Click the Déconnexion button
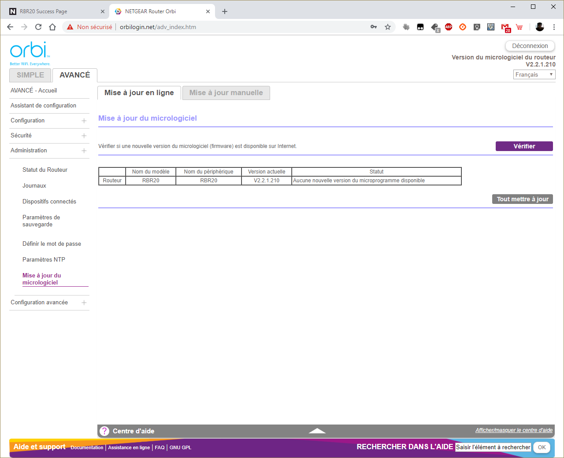 coord(530,46)
